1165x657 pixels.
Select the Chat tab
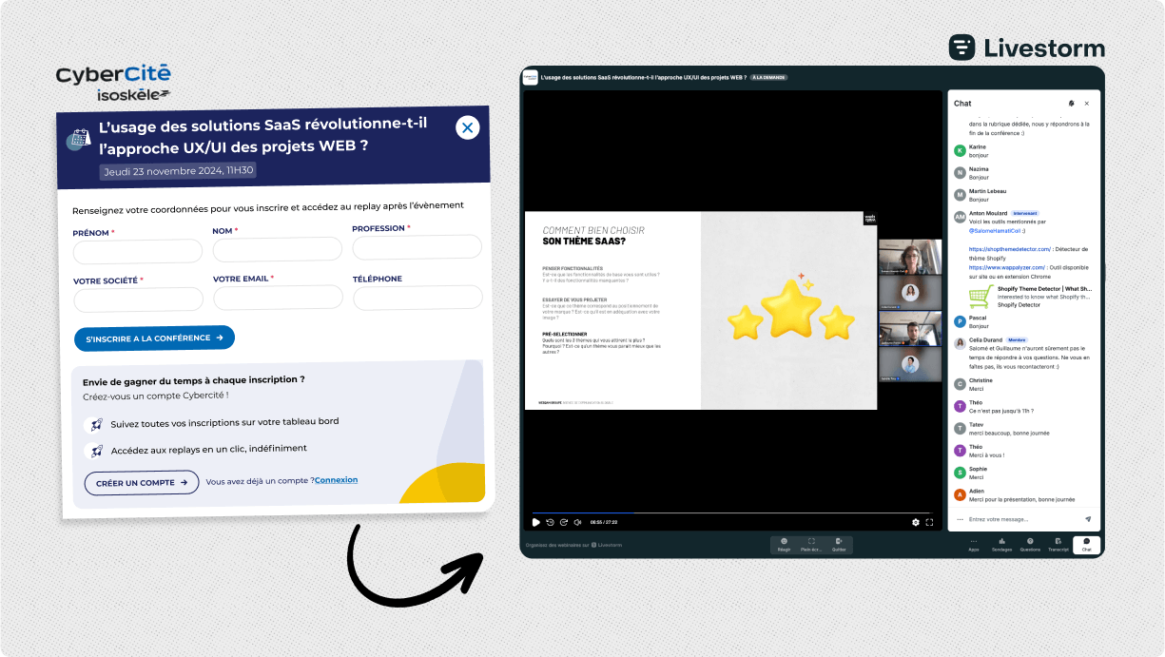(1087, 545)
